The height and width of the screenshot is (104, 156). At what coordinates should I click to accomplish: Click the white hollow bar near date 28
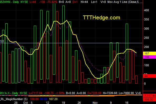point(19,65)
